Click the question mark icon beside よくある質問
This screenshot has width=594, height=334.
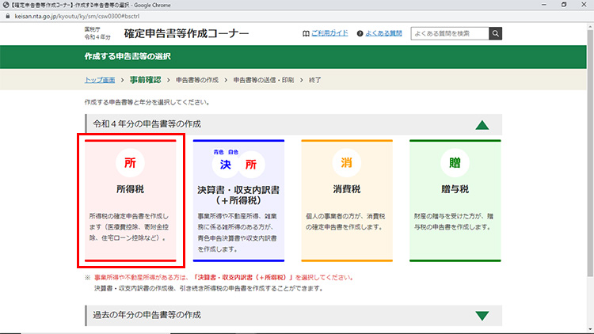[360, 34]
